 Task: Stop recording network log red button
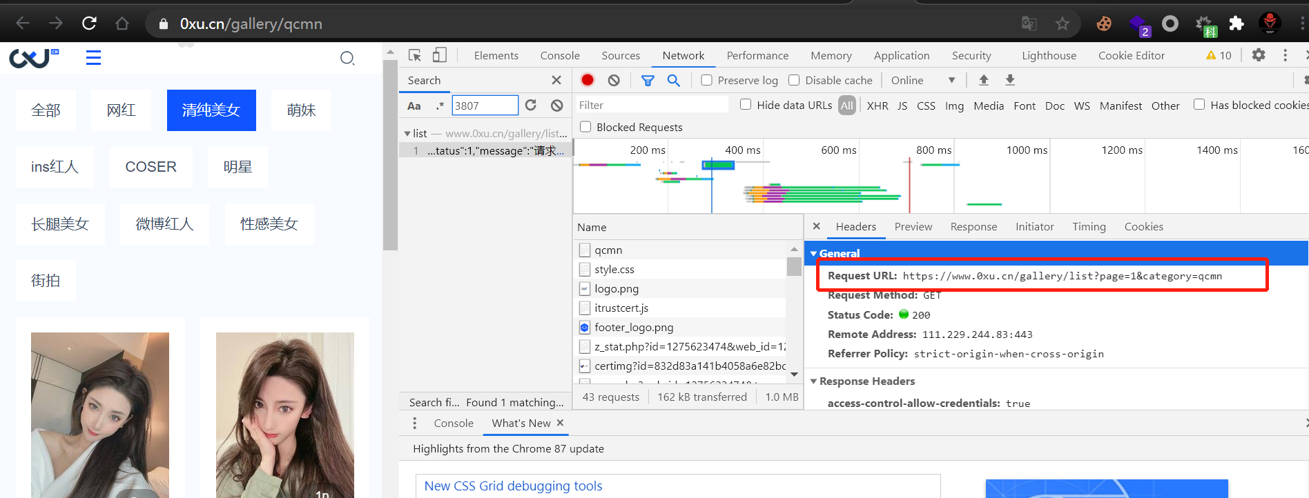(588, 80)
